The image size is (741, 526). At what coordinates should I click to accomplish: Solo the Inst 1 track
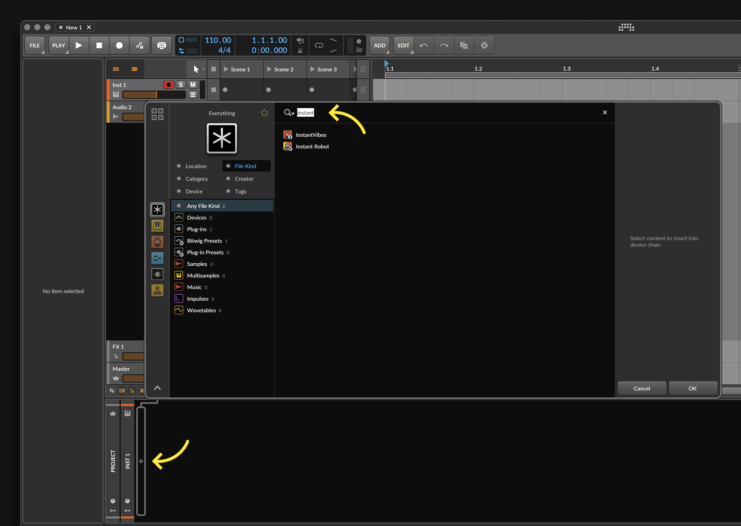pos(181,85)
